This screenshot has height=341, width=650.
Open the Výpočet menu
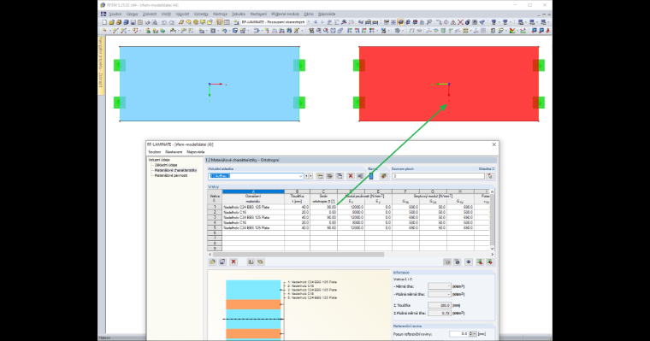click(182, 14)
